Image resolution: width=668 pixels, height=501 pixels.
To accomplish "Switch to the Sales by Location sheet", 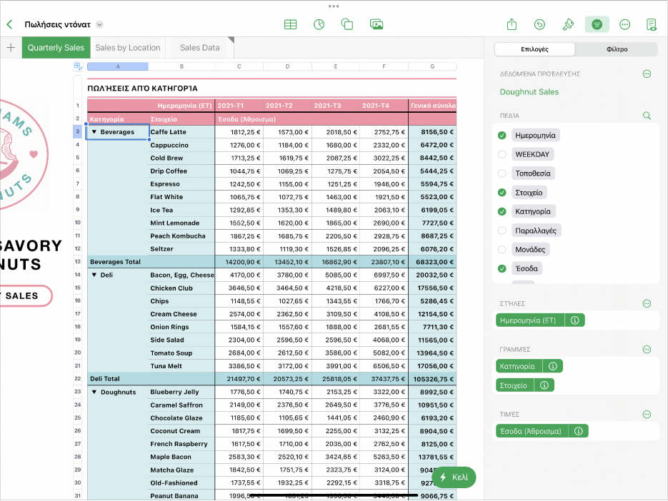I will (128, 48).
